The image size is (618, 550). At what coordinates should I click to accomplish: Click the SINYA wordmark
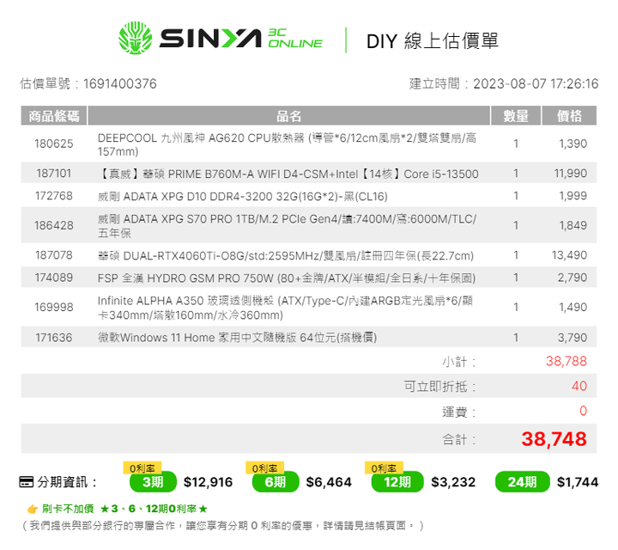click(210, 39)
